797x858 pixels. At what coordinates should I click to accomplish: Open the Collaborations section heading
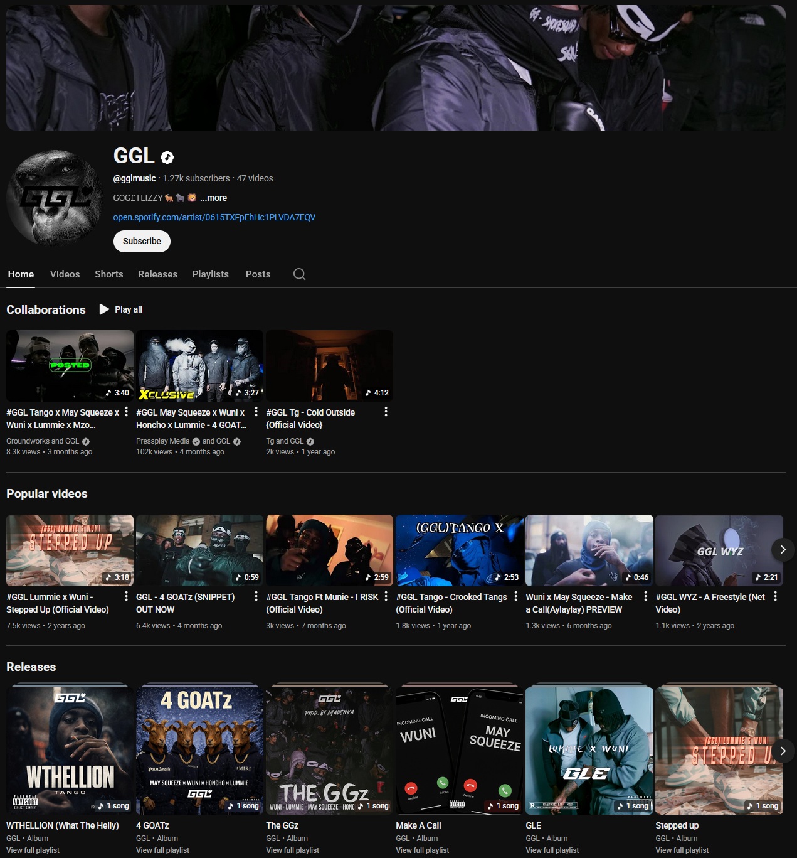46,309
